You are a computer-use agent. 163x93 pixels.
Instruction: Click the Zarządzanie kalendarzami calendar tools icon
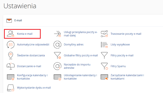coord(104,77)
